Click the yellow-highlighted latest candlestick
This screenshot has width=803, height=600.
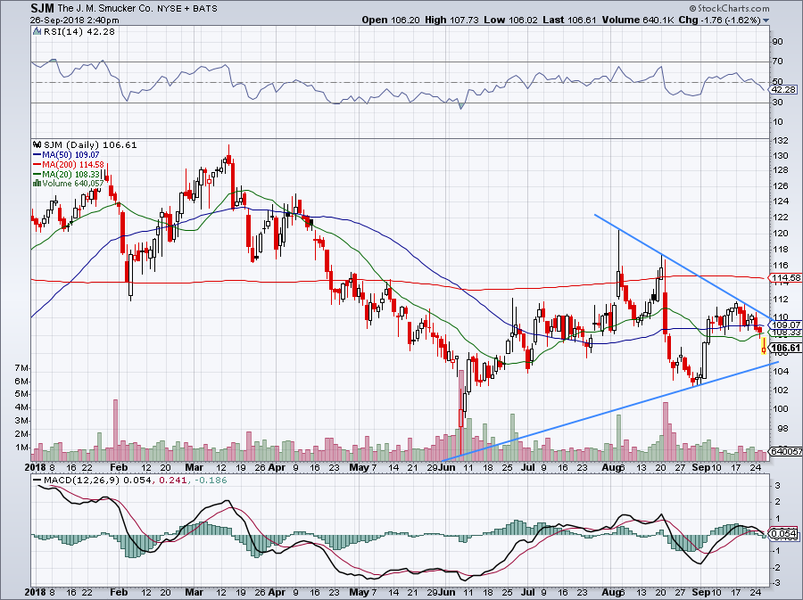(764, 345)
